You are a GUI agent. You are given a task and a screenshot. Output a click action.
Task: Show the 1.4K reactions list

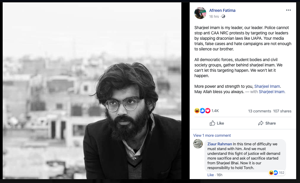click(x=215, y=111)
